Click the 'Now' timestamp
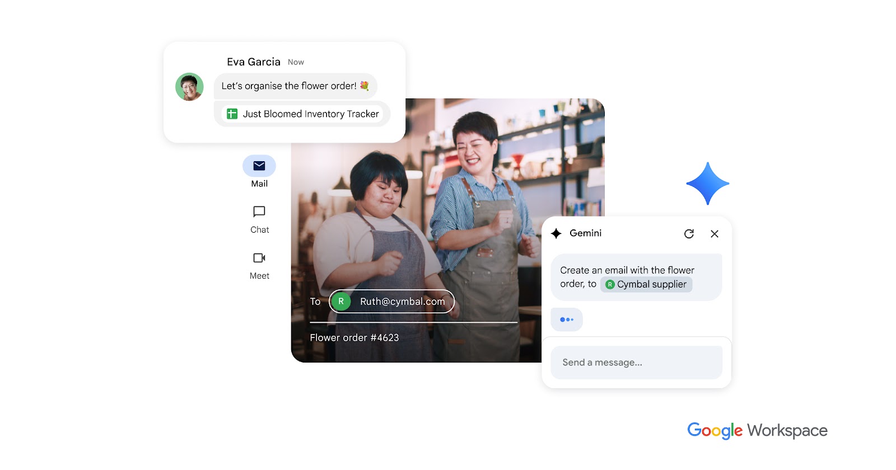The image size is (896, 470). [x=296, y=62]
